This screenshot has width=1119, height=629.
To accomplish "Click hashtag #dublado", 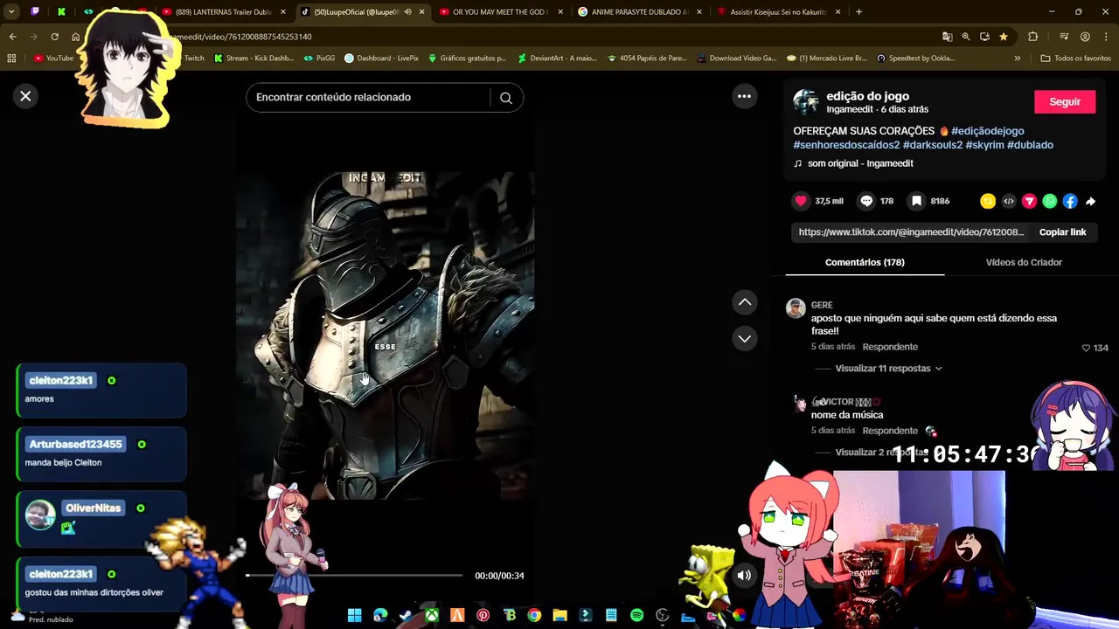I will 1030,145.
